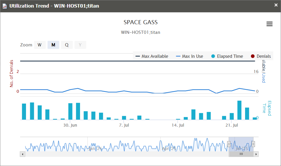Click the chart icon in title bar

click(x=5, y=6)
